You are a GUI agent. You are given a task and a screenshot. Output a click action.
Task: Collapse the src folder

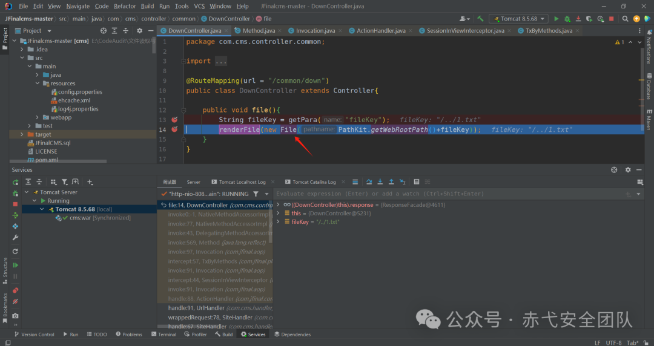tap(22, 57)
